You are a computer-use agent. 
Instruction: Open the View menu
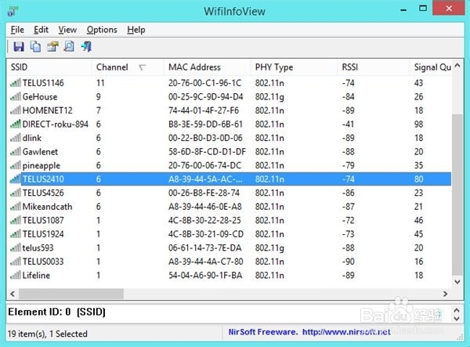(67, 30)
